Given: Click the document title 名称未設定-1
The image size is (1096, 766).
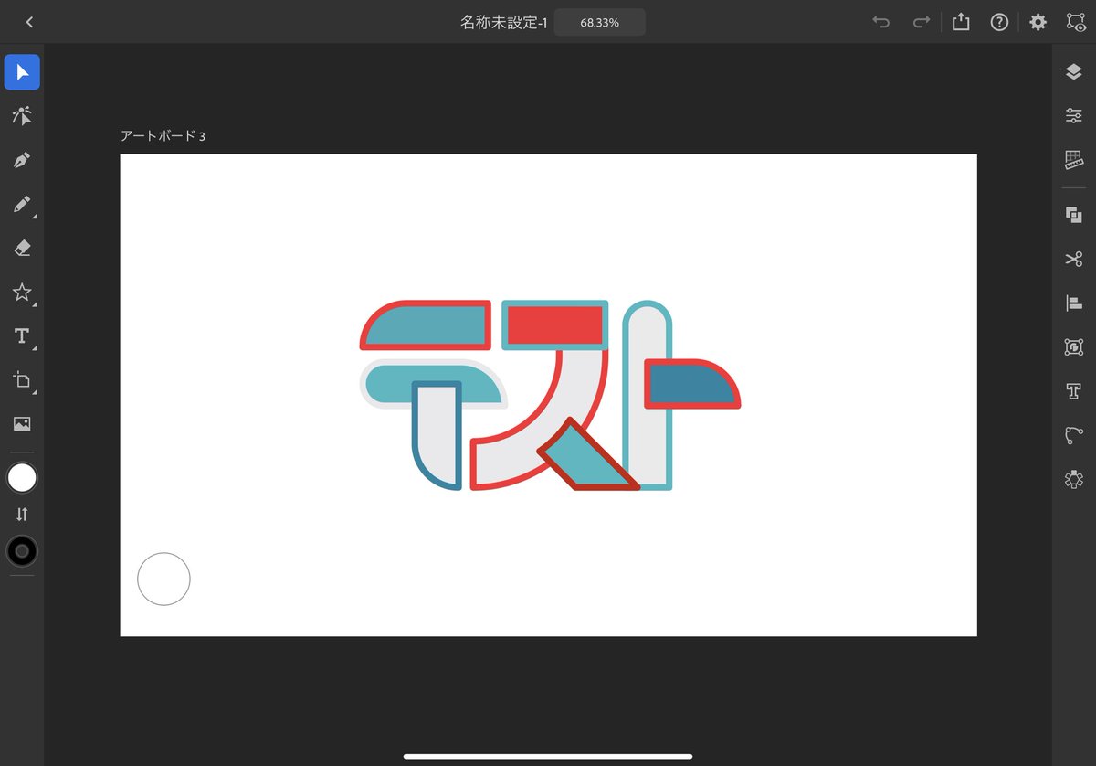Looking at the screenshot, I should [x=503, y=22].
